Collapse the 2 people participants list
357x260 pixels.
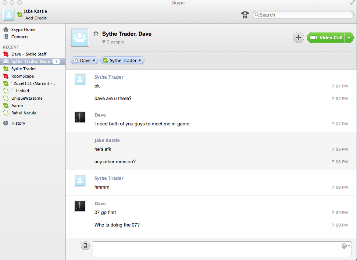pyautogui.click(x=113, y=42)
